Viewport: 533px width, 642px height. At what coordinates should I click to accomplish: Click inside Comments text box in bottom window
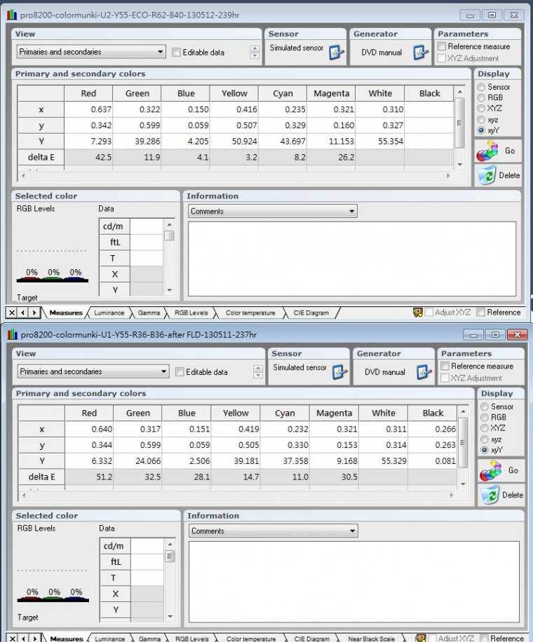[x=354, y=582]
